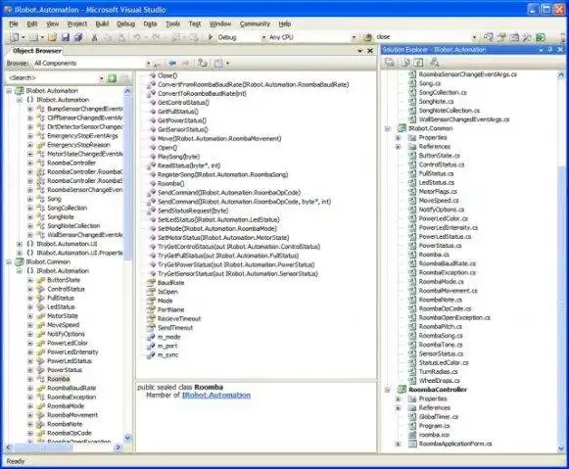Click the Undo toolbar icon
Image resolution: width=569 pixels, height=469 pixels.
137,37
